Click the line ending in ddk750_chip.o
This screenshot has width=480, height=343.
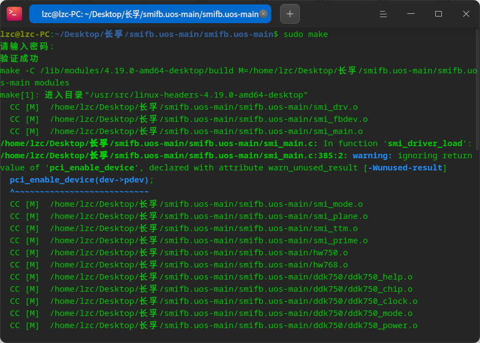click(211, 289)
